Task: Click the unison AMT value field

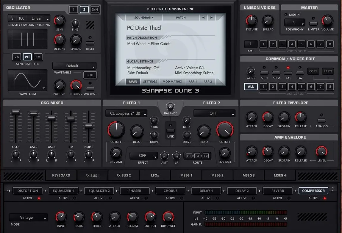Action: (x=251, y=44)
